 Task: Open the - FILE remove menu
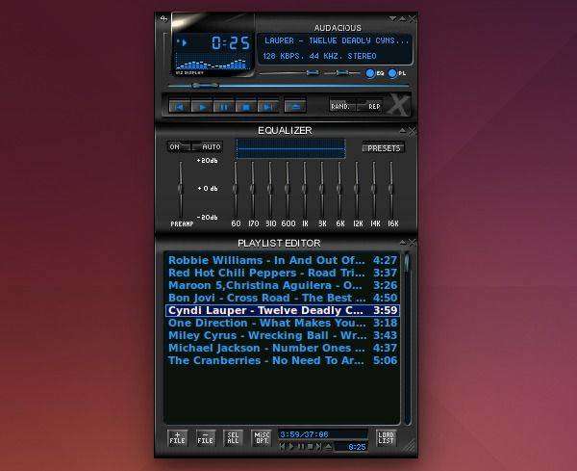tap(206, 438)
